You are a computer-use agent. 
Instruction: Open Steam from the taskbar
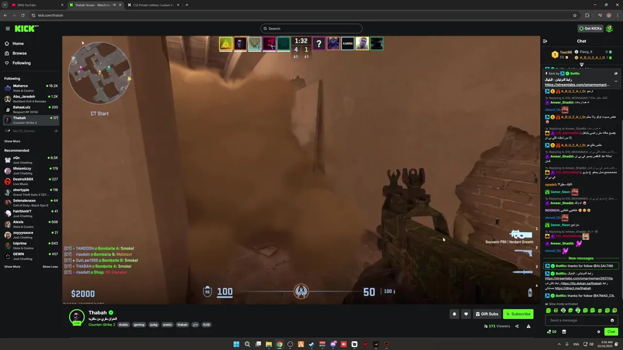311,344
